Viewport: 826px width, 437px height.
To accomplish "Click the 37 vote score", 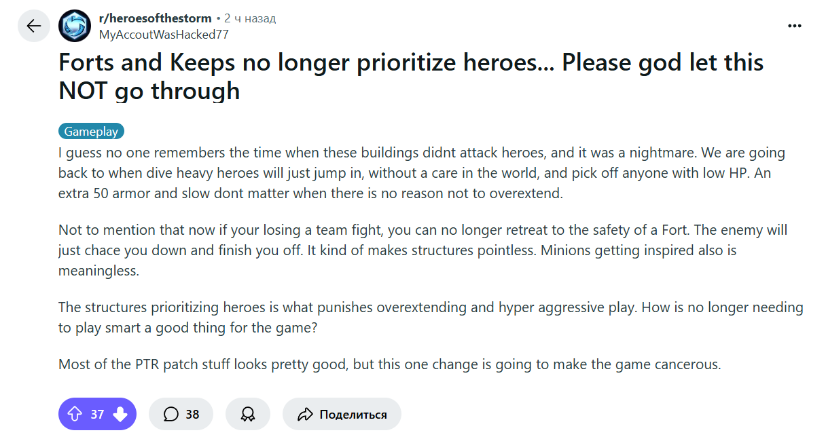I will coord(97,414).
